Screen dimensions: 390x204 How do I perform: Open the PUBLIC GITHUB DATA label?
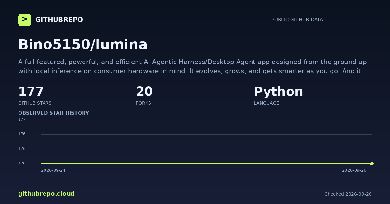pyautogui.click(x=297, y=20)
